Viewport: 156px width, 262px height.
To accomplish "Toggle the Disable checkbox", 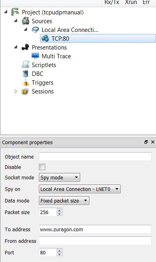I will tap(42, 167).
